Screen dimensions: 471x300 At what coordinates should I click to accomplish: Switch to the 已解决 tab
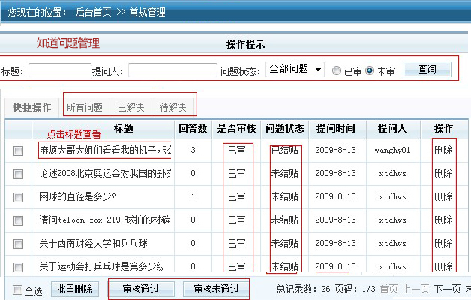[131, 107]
